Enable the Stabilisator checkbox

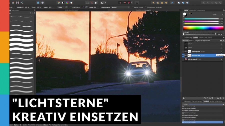tap(71, 7)
